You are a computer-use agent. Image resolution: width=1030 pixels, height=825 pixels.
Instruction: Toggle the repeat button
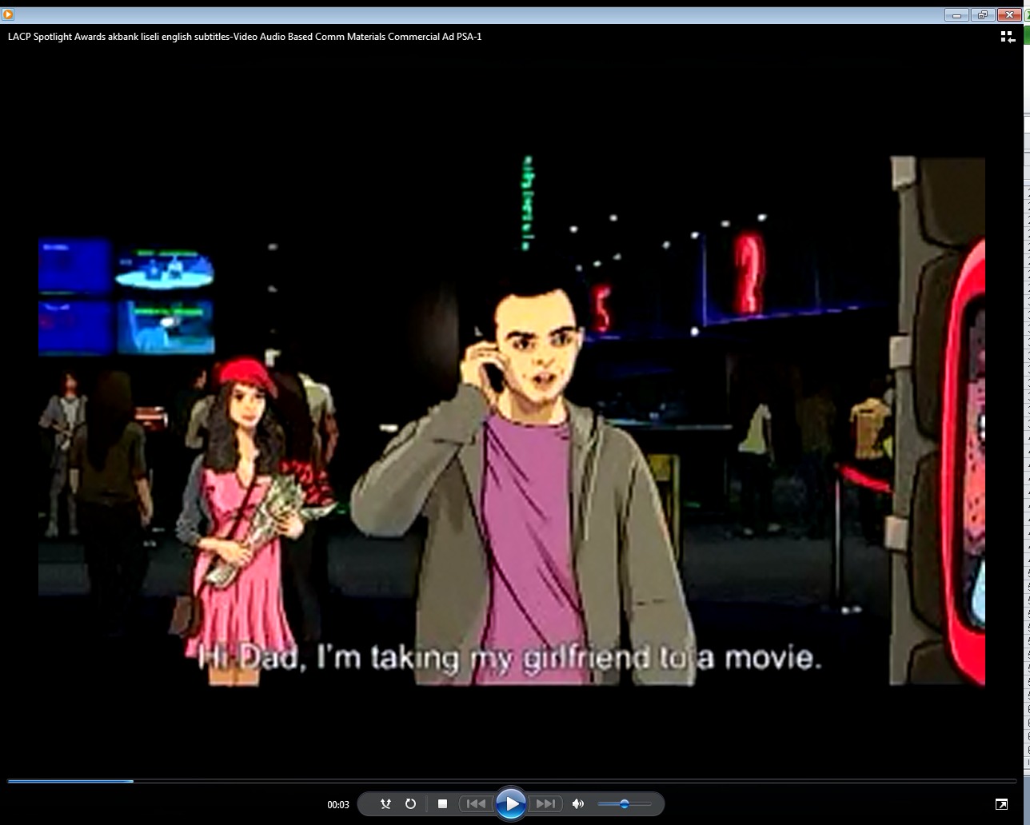410,804
